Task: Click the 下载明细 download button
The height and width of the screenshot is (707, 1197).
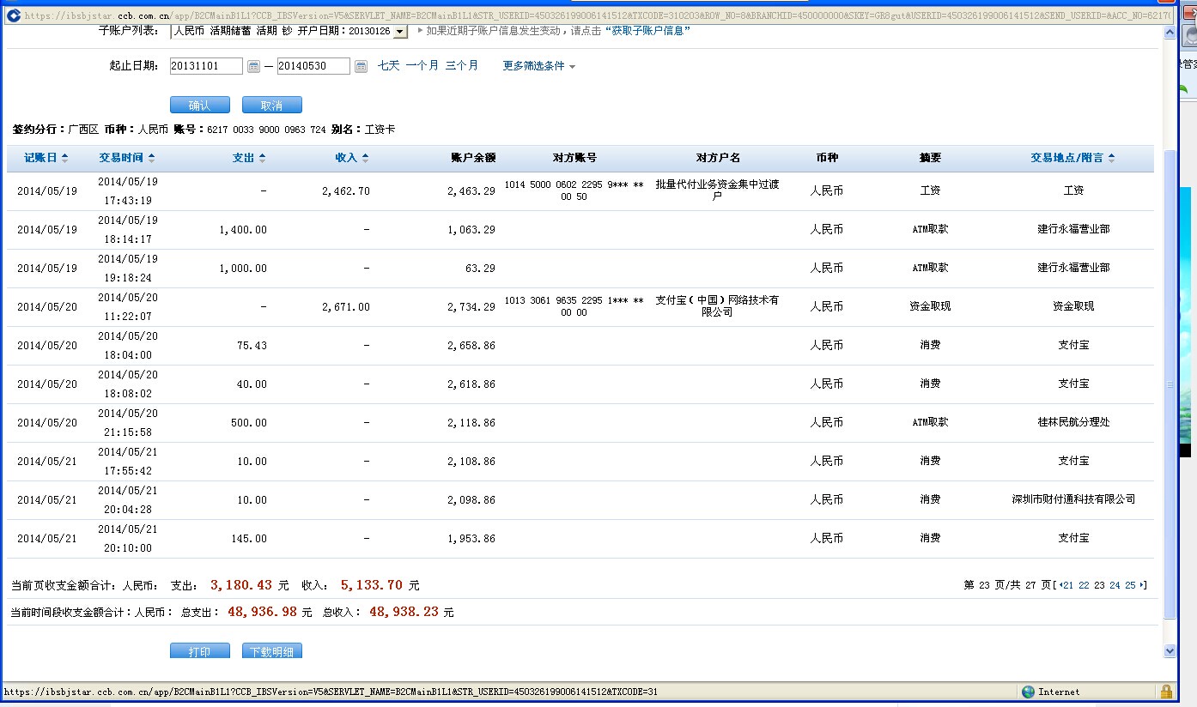Action: [271, 651]
